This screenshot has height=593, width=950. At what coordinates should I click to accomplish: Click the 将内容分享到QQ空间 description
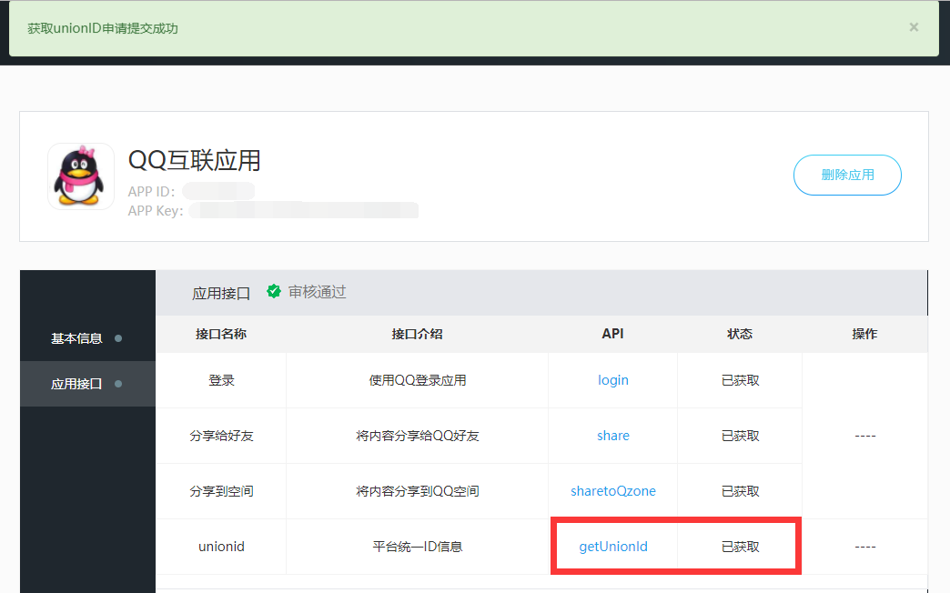(418, 491)
